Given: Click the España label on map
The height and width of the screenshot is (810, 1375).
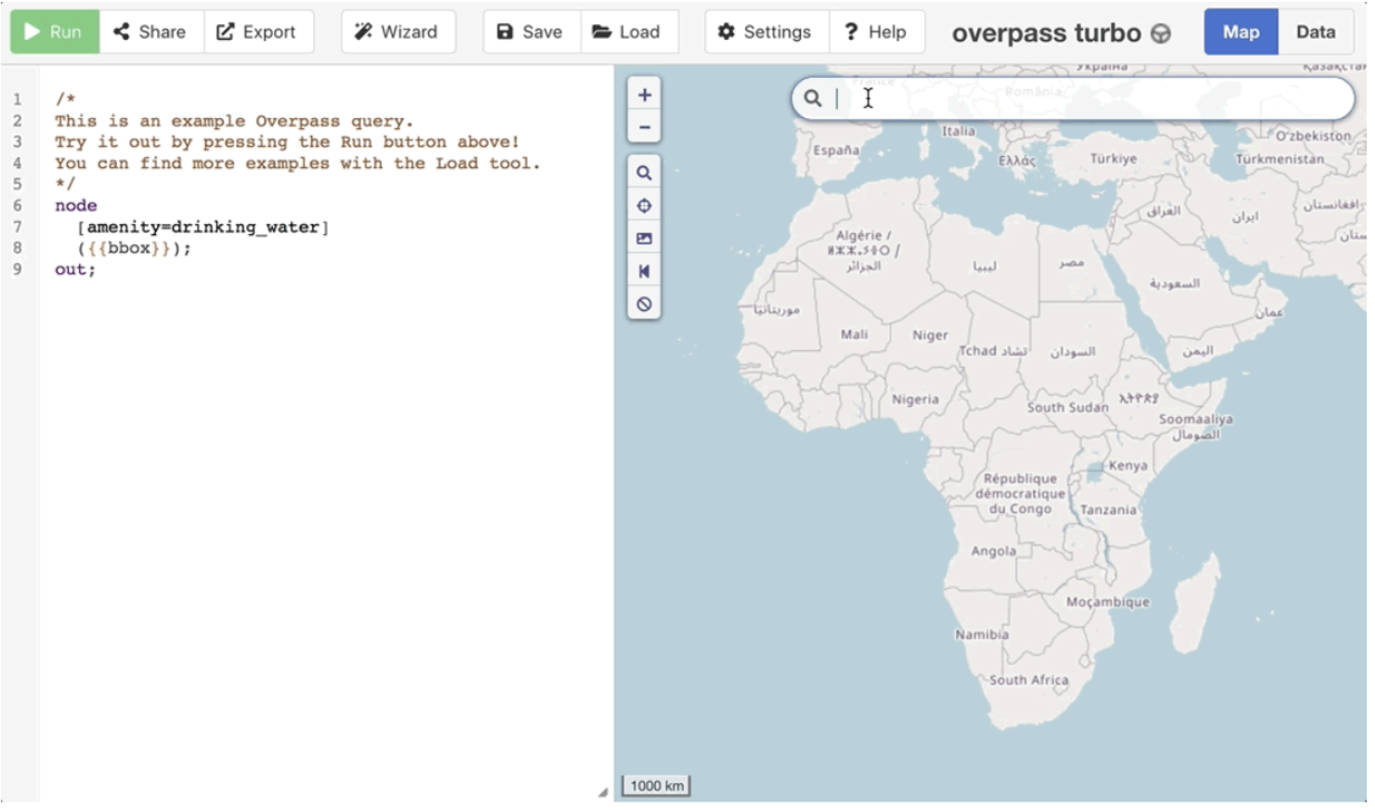Looking at the screenshot, I should coord(836,150).
